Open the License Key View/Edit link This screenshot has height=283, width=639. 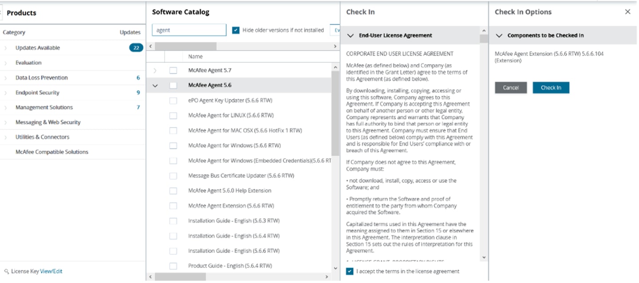[x=51, y=271]
